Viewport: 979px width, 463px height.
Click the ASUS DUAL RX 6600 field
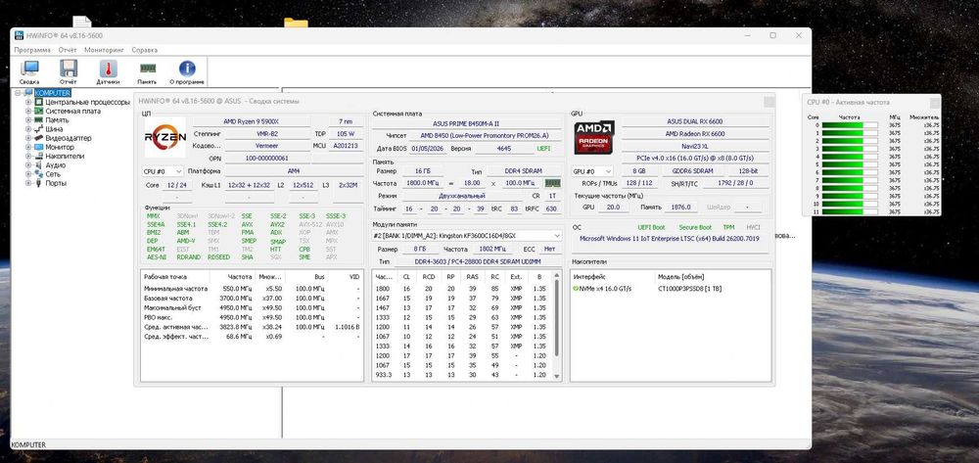pos(695,121)
